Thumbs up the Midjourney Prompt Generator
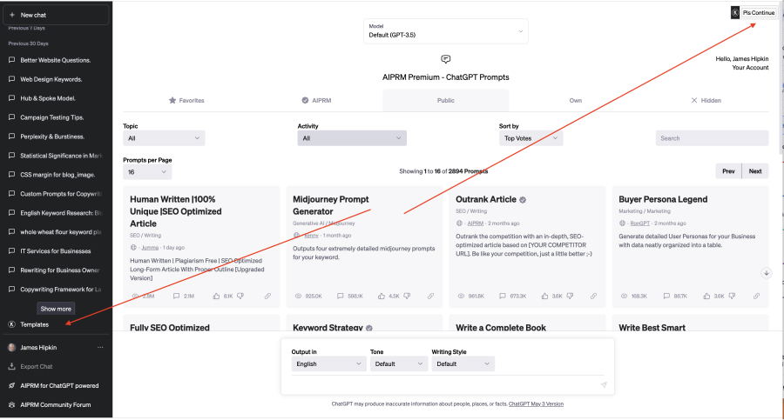The image size is (784, 420). [x=381, y=297]
